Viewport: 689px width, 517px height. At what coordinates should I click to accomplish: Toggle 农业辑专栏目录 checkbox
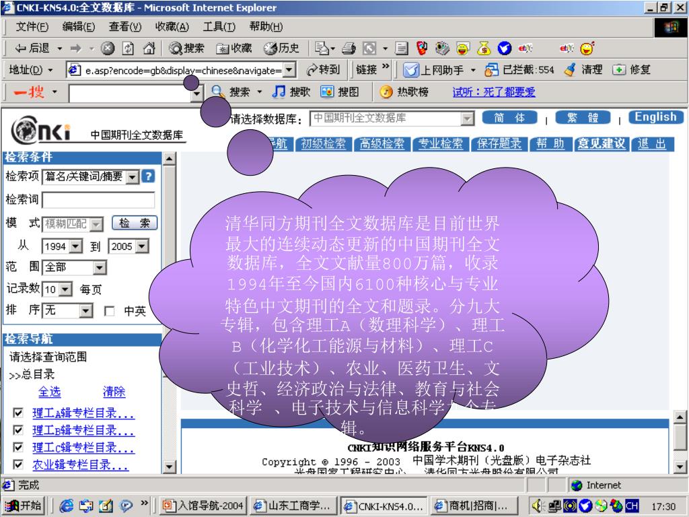tap(18, 464)
